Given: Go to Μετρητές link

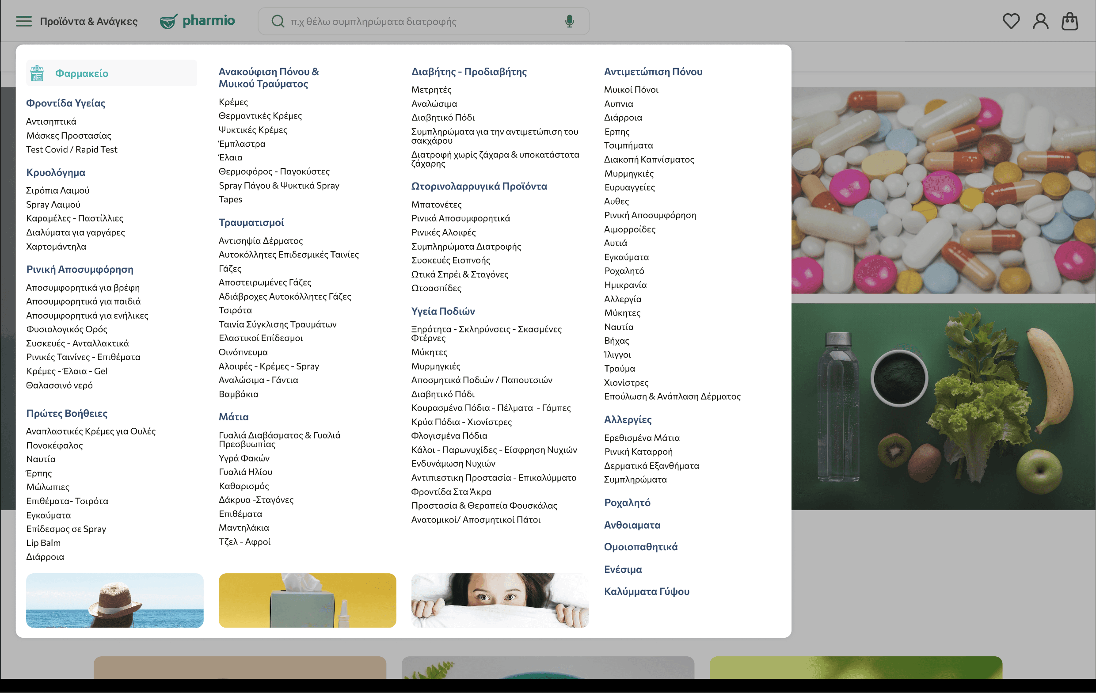Looking at the screenshot, I should [x=431, y=90].
